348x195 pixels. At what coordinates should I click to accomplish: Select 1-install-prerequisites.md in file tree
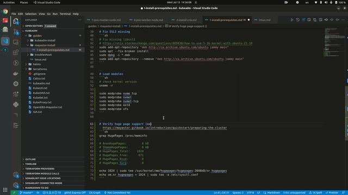(53, 50)
